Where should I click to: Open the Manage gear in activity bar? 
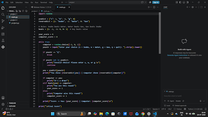pyautogui.click(x=3, y=104)
